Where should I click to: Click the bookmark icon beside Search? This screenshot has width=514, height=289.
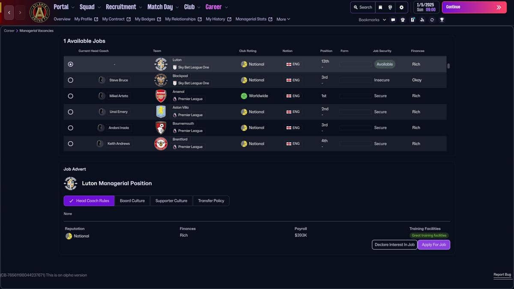(x=380, y=7)
